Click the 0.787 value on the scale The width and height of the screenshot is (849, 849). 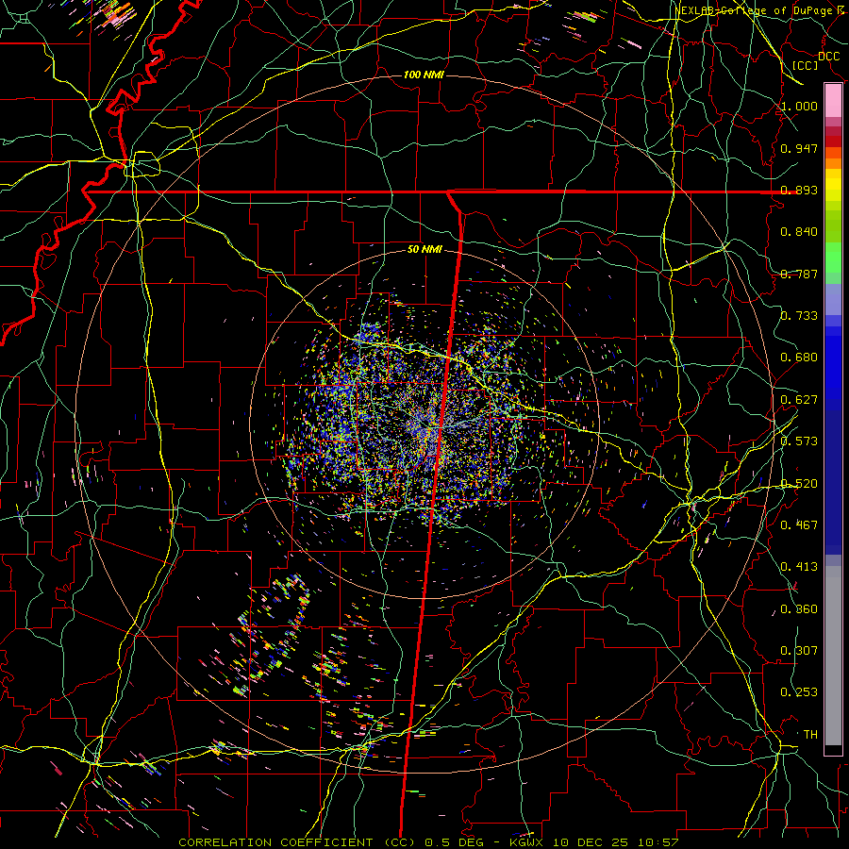(x=799, y=274)
